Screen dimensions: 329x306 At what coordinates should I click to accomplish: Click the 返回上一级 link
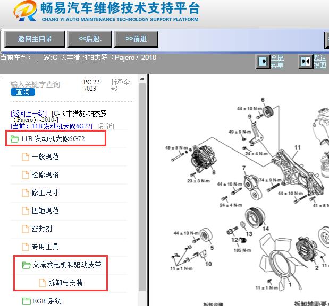29,113
